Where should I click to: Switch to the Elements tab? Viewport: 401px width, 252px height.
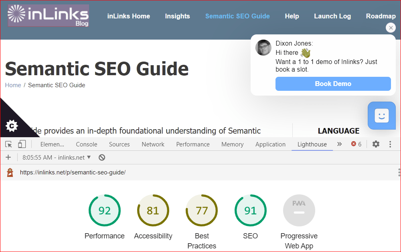point(52,144)
